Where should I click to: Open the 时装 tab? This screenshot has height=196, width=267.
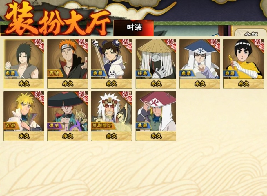click(x=134, y=28)
